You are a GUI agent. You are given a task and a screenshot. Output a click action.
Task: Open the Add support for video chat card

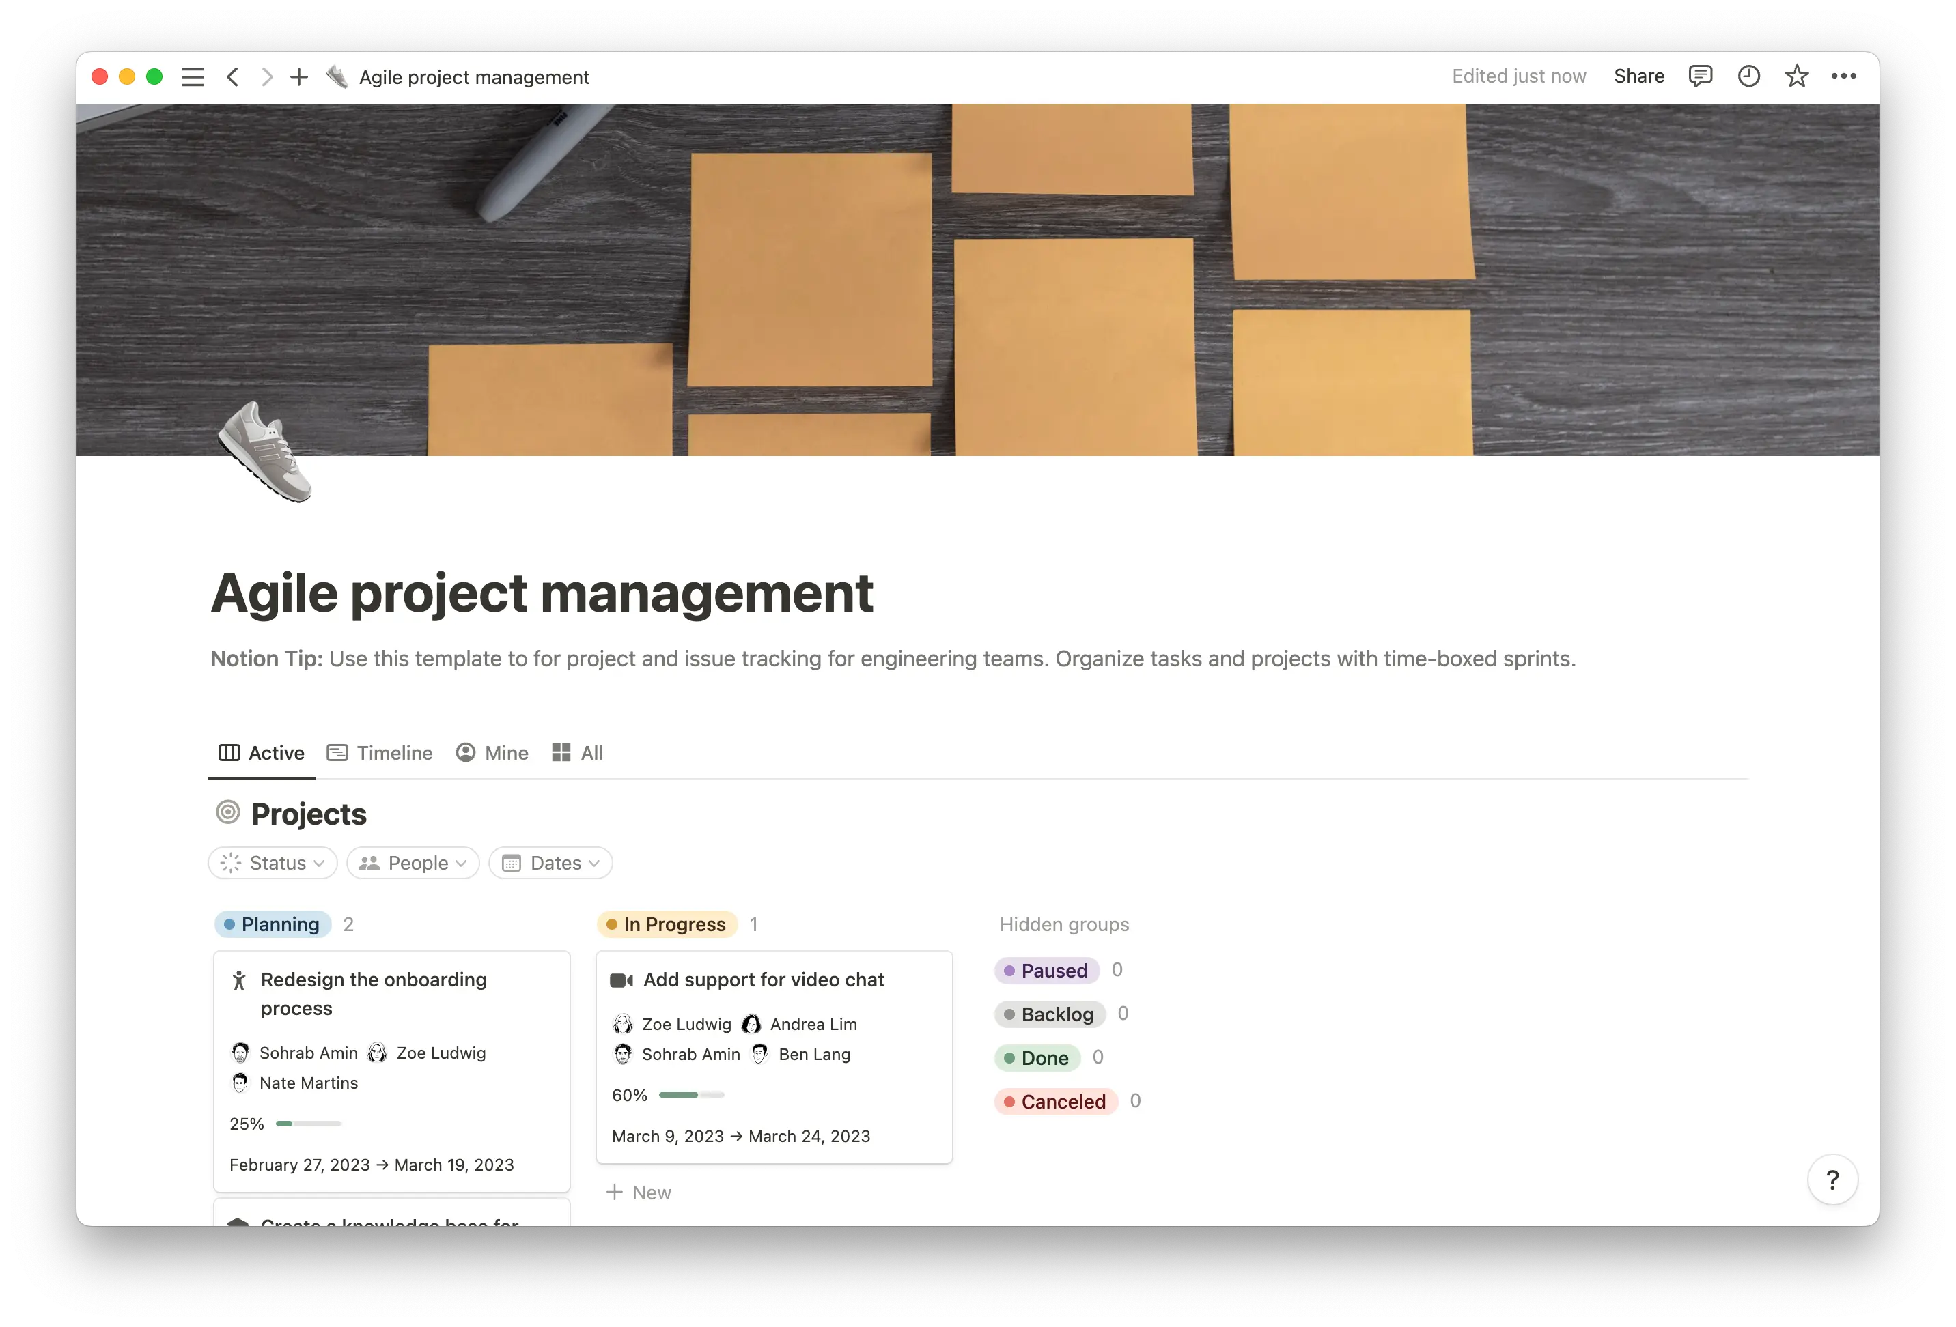click(x=764, y=980)
